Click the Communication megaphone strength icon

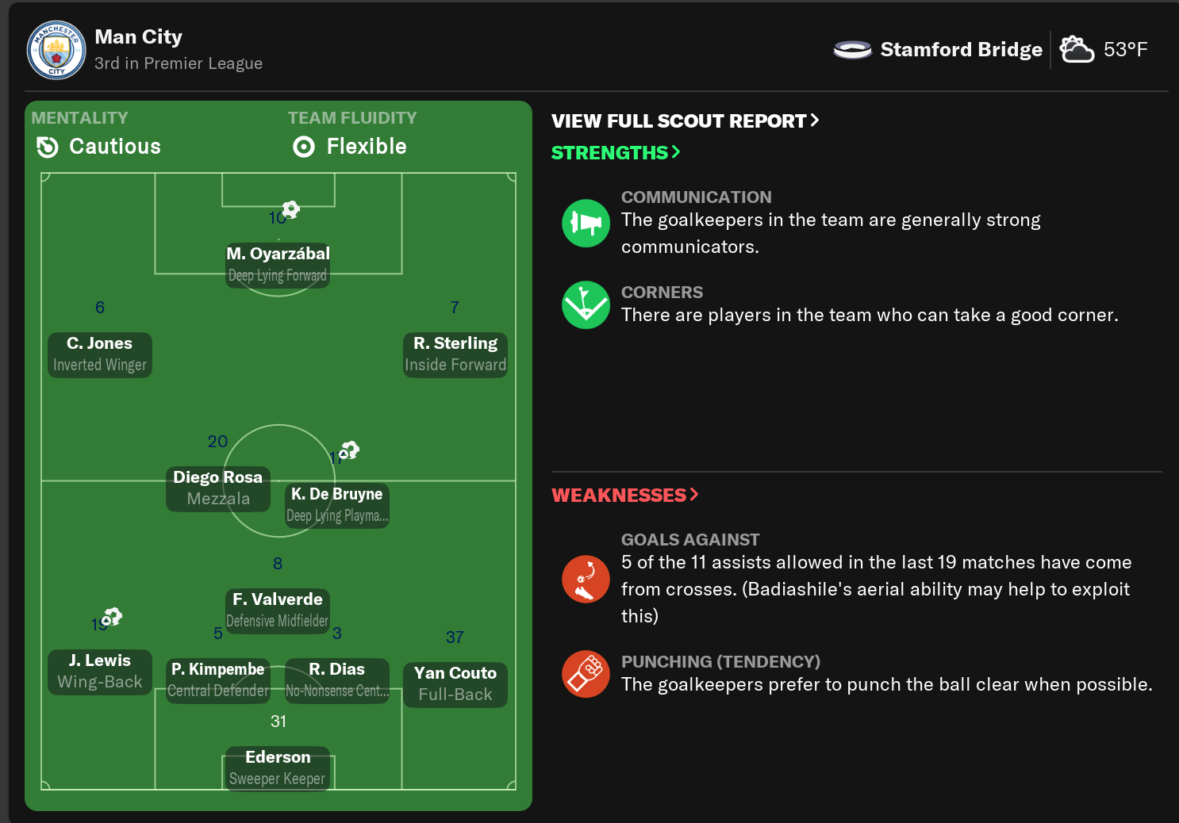click(x=586, y=223)
